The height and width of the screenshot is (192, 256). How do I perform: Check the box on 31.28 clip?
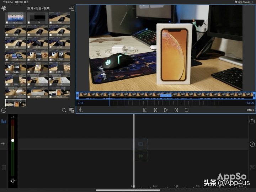point(50,35)
